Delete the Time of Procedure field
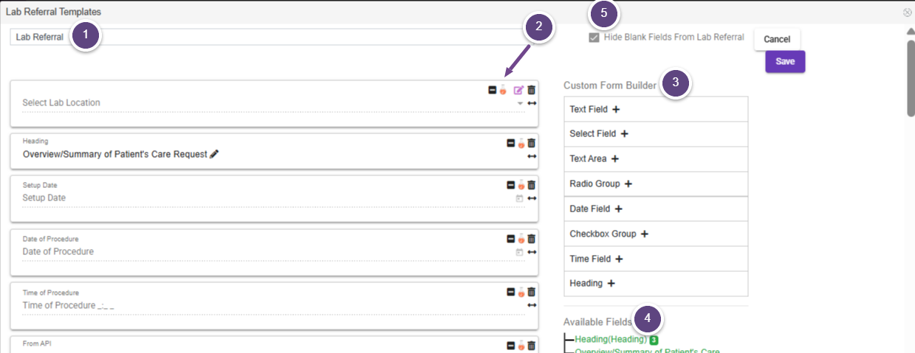Screen dimensions: 915x353 532,292
